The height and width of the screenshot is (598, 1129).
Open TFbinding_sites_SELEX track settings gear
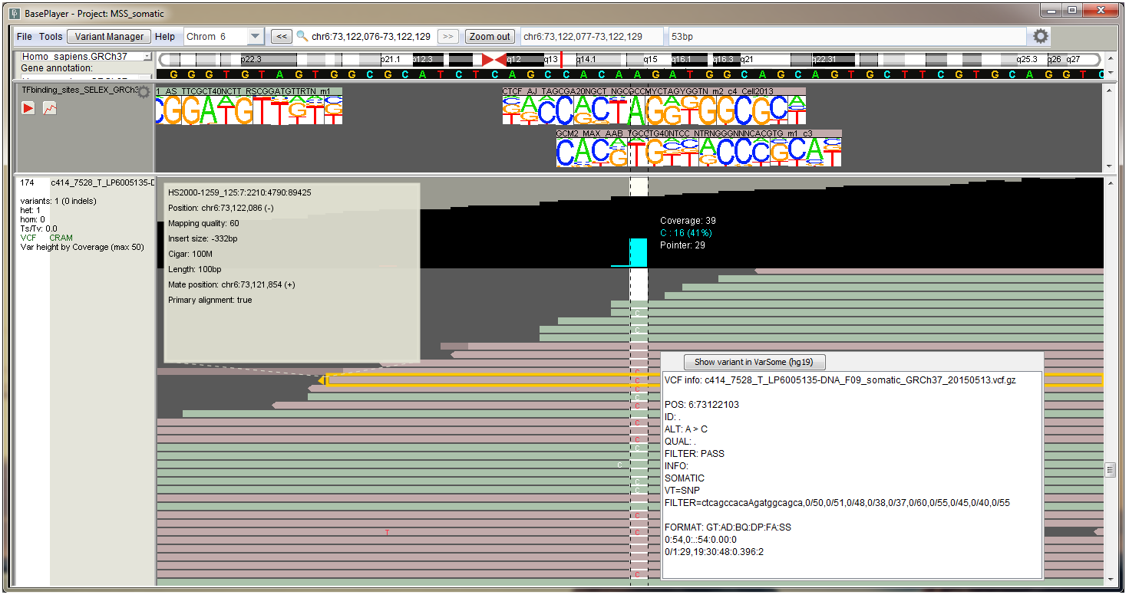click(143, 91)
